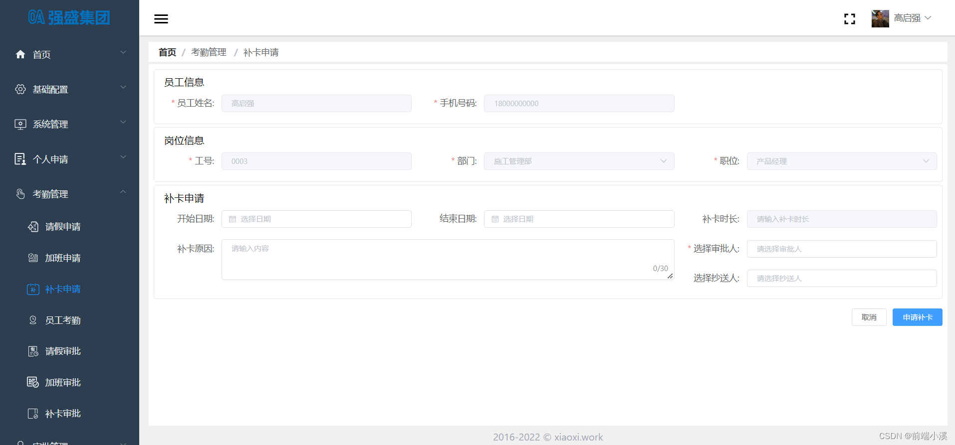Open the 职位 dropdown

click(842, 161)
